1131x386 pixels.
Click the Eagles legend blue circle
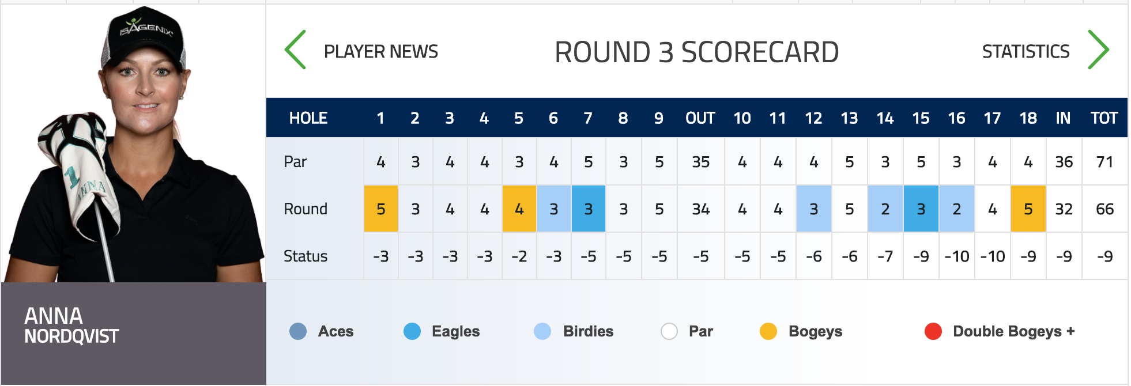[x=412, y=331]
